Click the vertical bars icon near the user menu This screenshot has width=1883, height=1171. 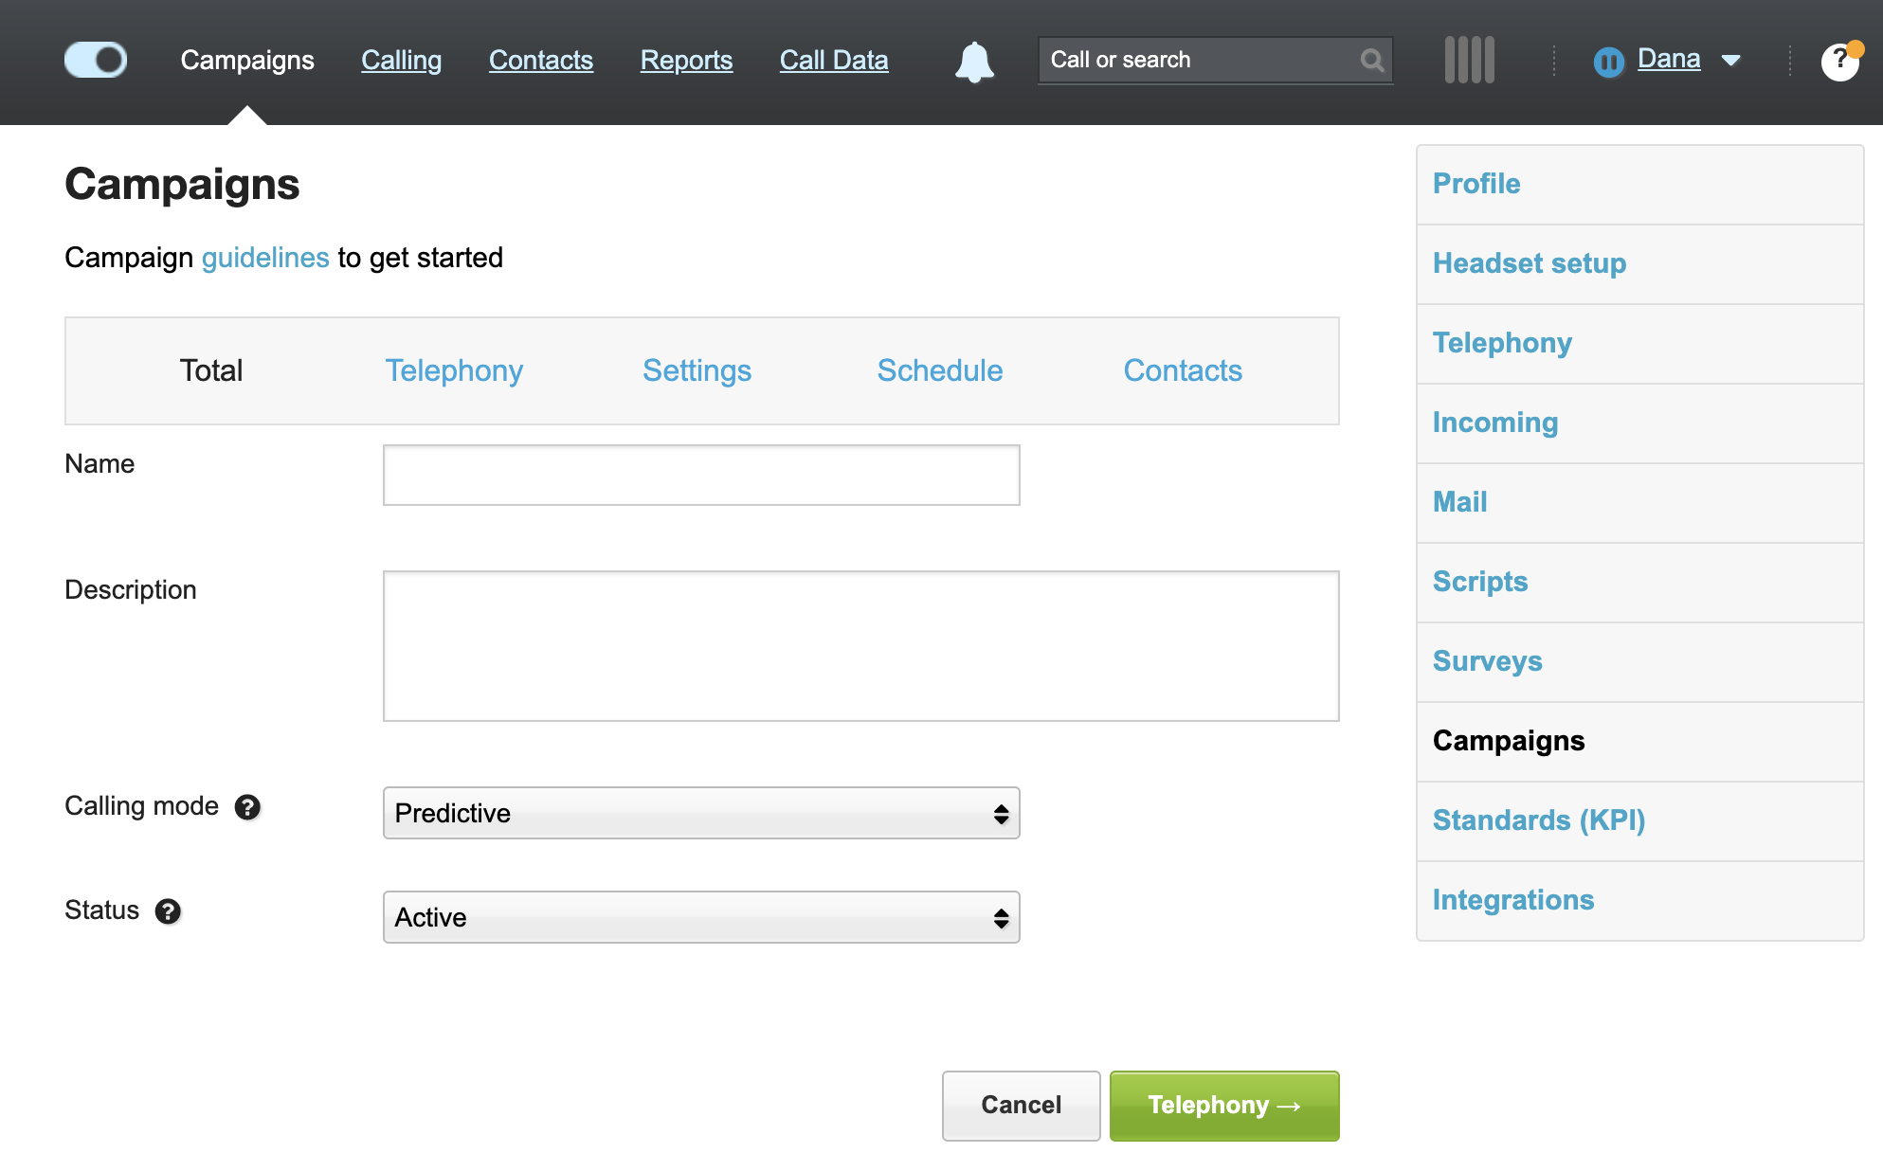tap(1468, 59)
